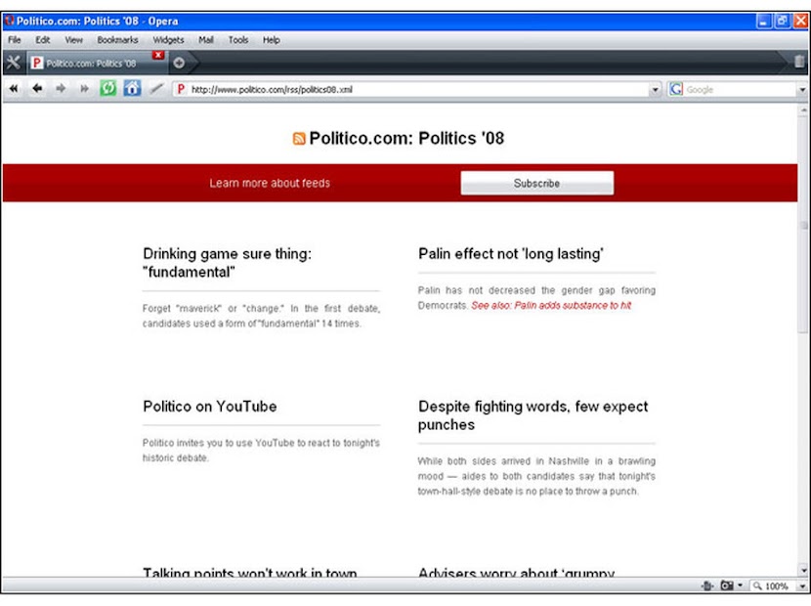The image size is (811, 606).
Task: Open the View menu
Action: (x=73, y=40)
